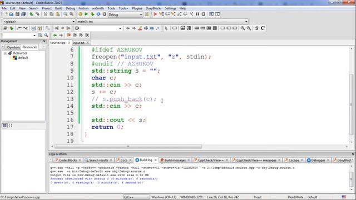Start debugging with the red play icon
Image resolution: width=356 pixels, height=200 pixels.
pyautogui.click(x=155, y=14)
